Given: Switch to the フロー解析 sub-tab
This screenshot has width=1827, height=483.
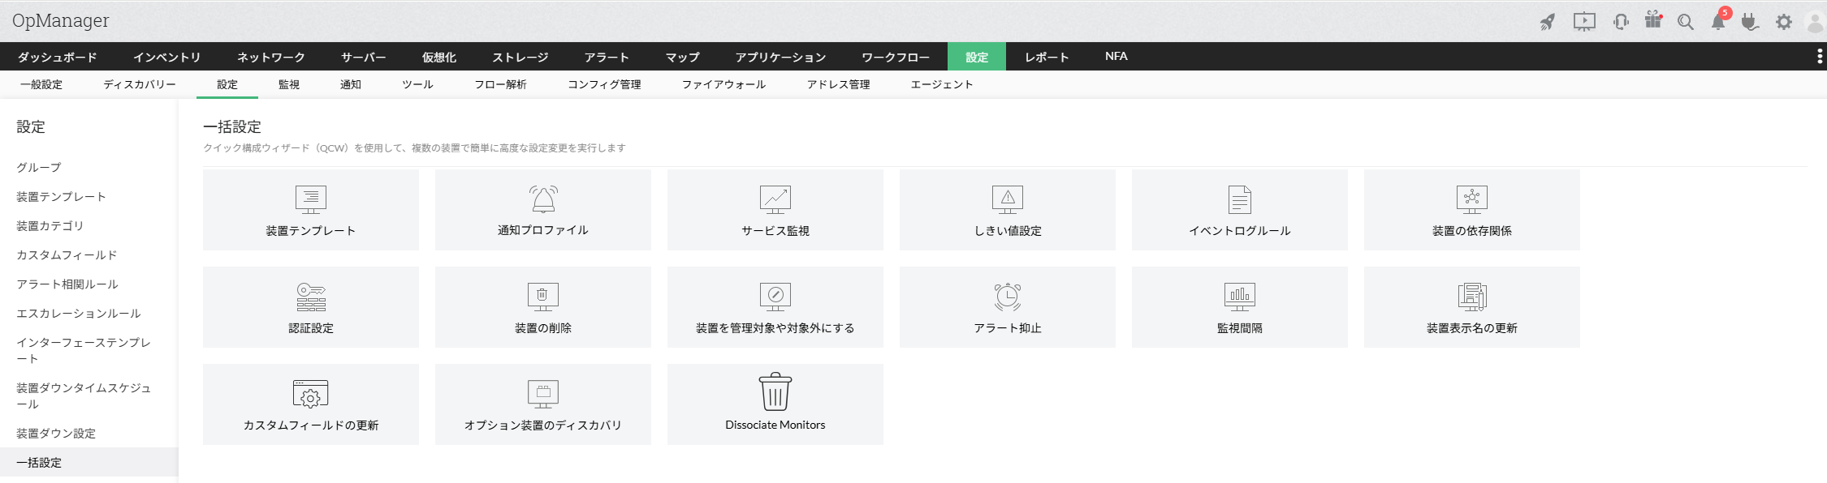Looking at the screenshot, I should [x=501, y=84].
